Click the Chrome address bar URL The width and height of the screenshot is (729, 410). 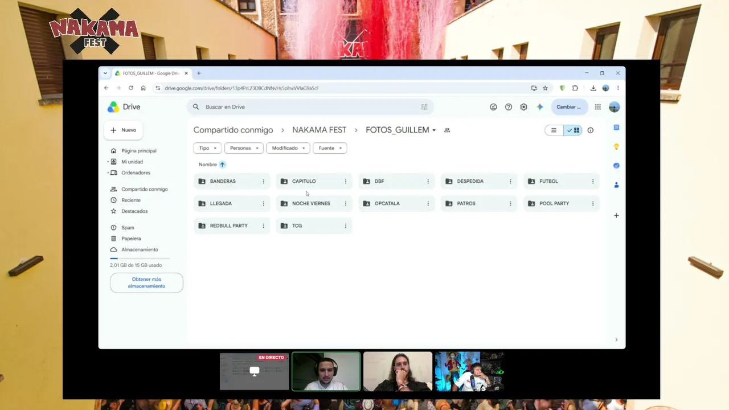242,88
